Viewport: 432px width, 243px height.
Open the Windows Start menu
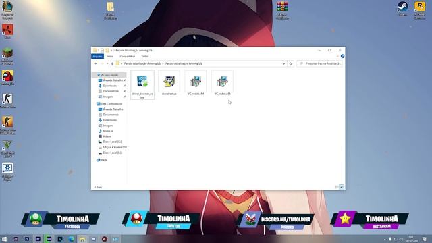[x=4, y=239]
